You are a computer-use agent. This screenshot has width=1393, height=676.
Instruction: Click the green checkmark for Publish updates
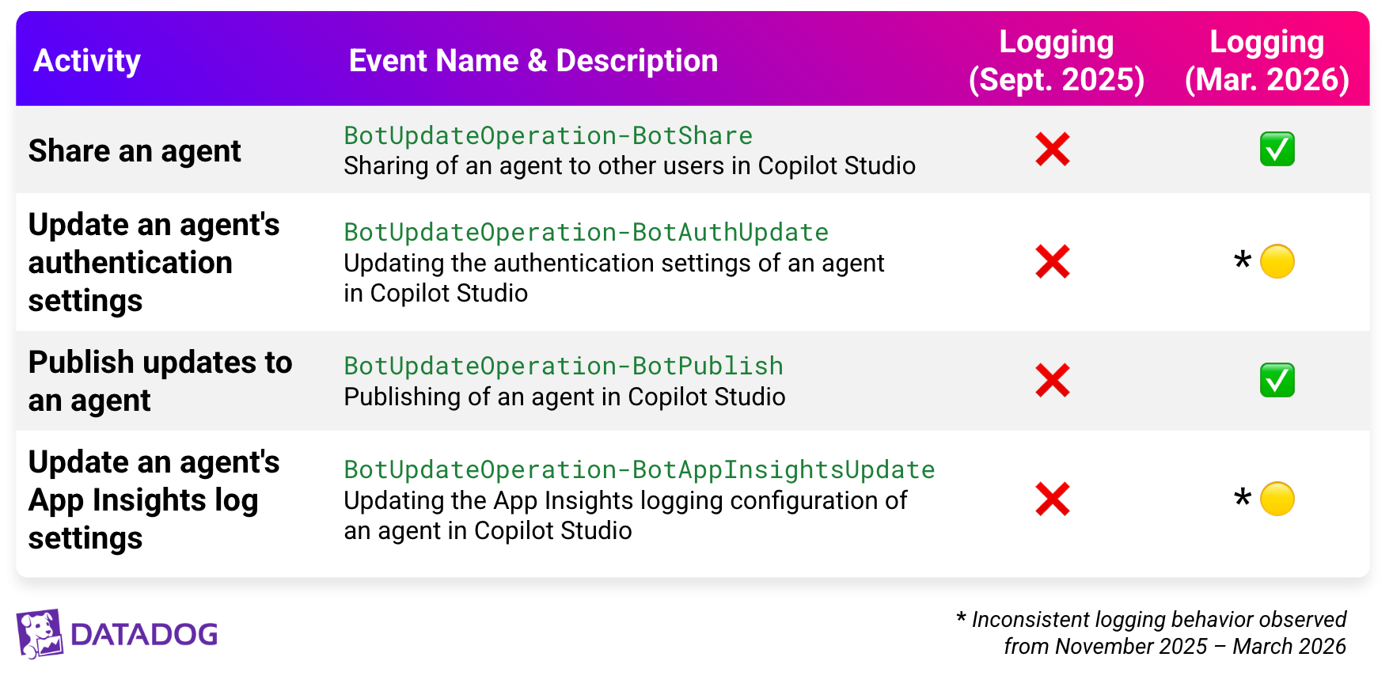[1277, 381]
